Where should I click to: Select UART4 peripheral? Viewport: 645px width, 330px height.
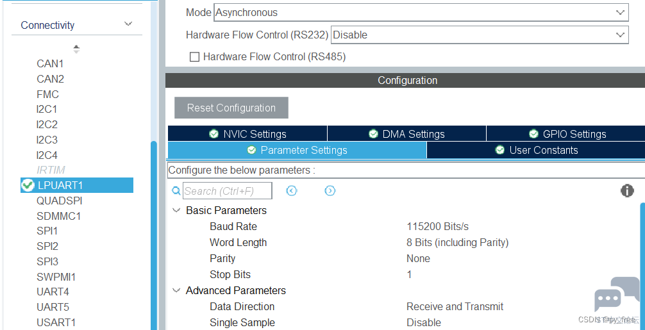pyautogui.click(x=53, y=292)
